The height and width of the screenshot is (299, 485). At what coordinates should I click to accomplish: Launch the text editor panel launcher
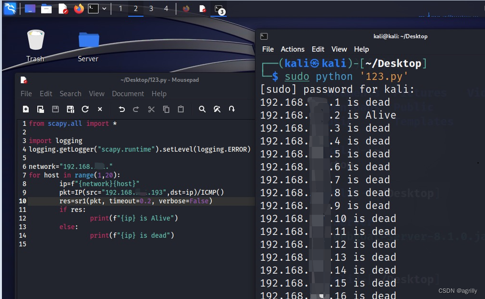63,9
